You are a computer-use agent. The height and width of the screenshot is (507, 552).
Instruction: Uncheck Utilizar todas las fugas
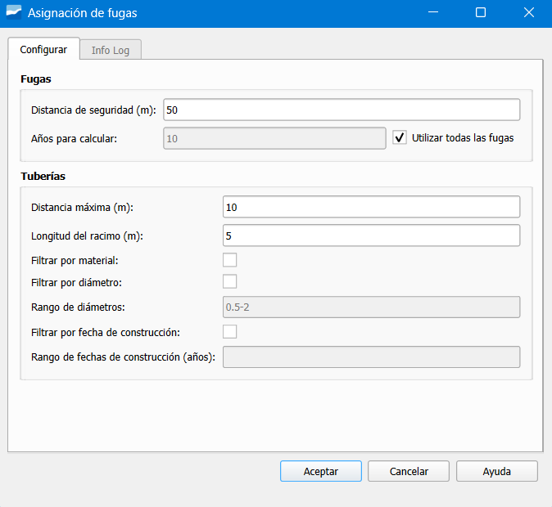[400, 138]
